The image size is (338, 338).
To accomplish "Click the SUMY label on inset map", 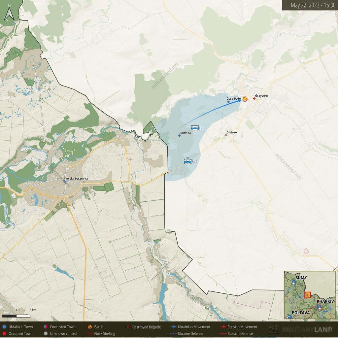I will (x=301, y=278).
